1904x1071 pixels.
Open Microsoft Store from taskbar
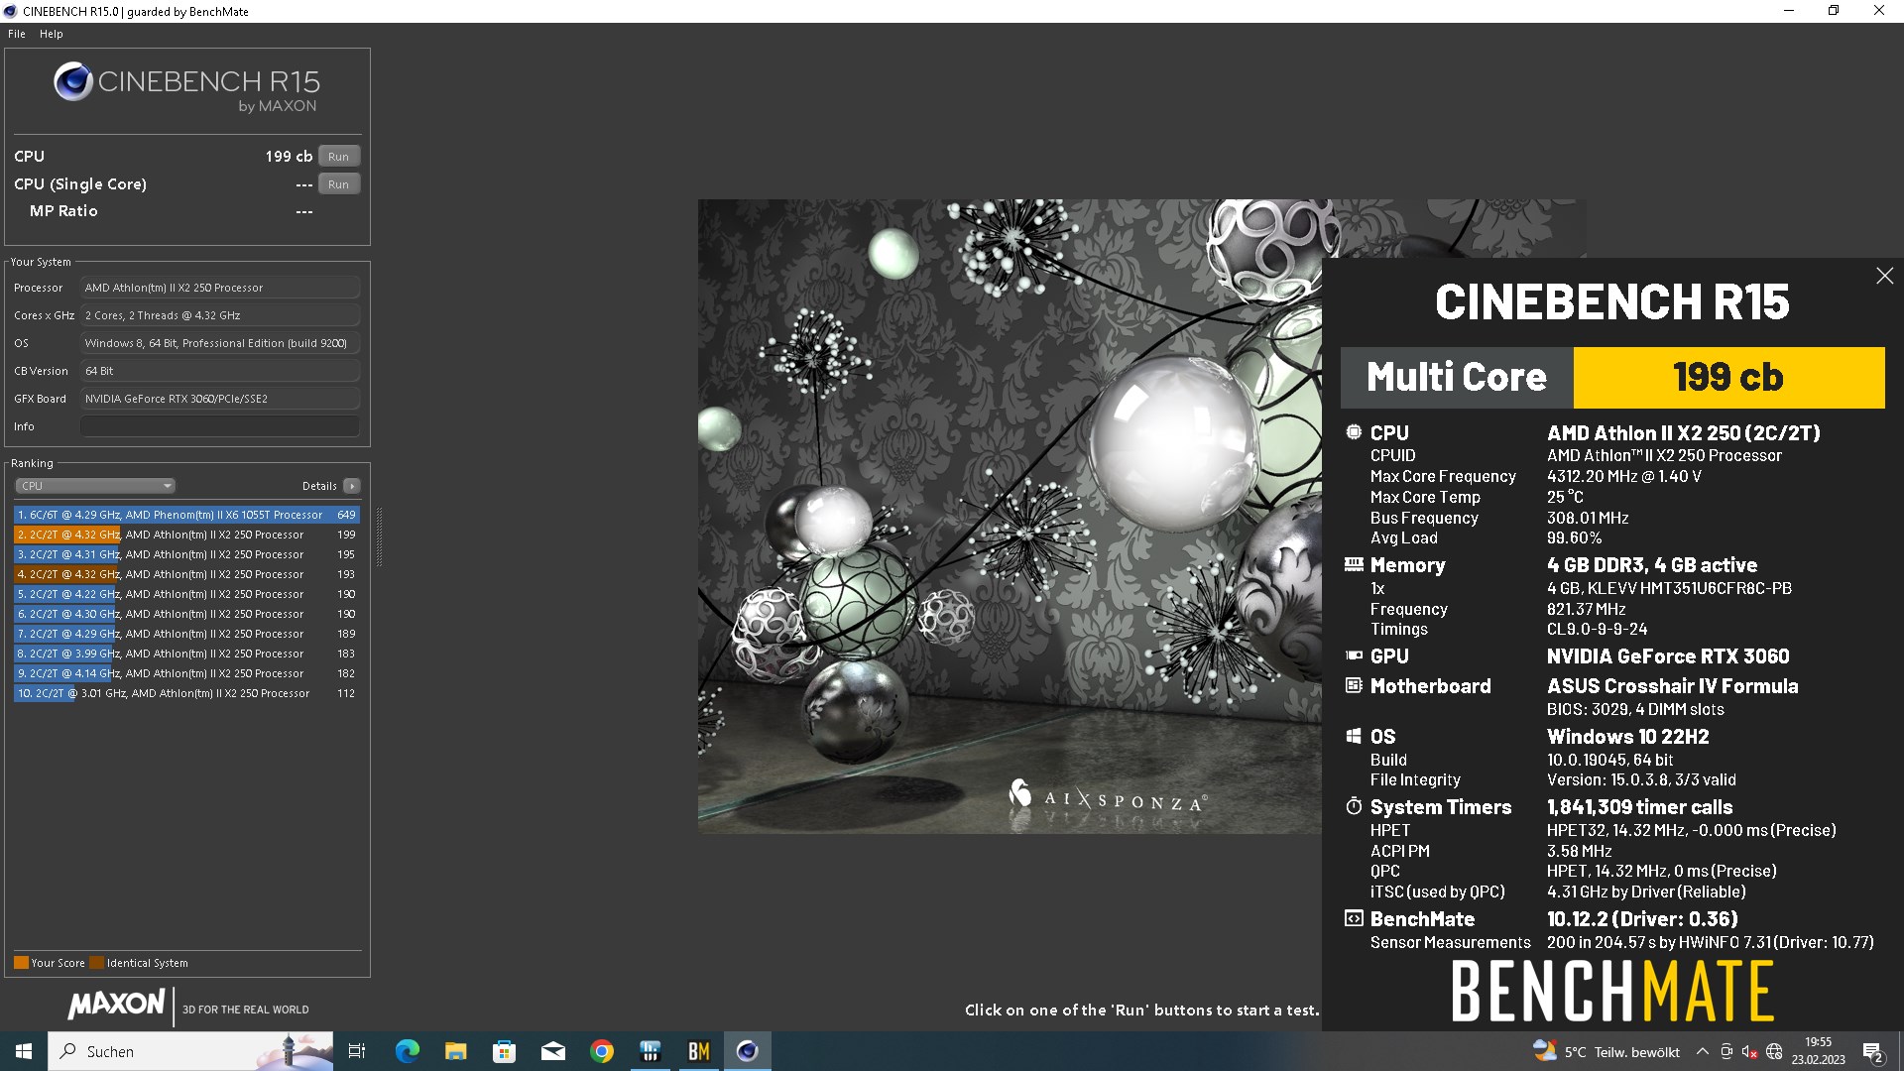tap(504, 1051)
